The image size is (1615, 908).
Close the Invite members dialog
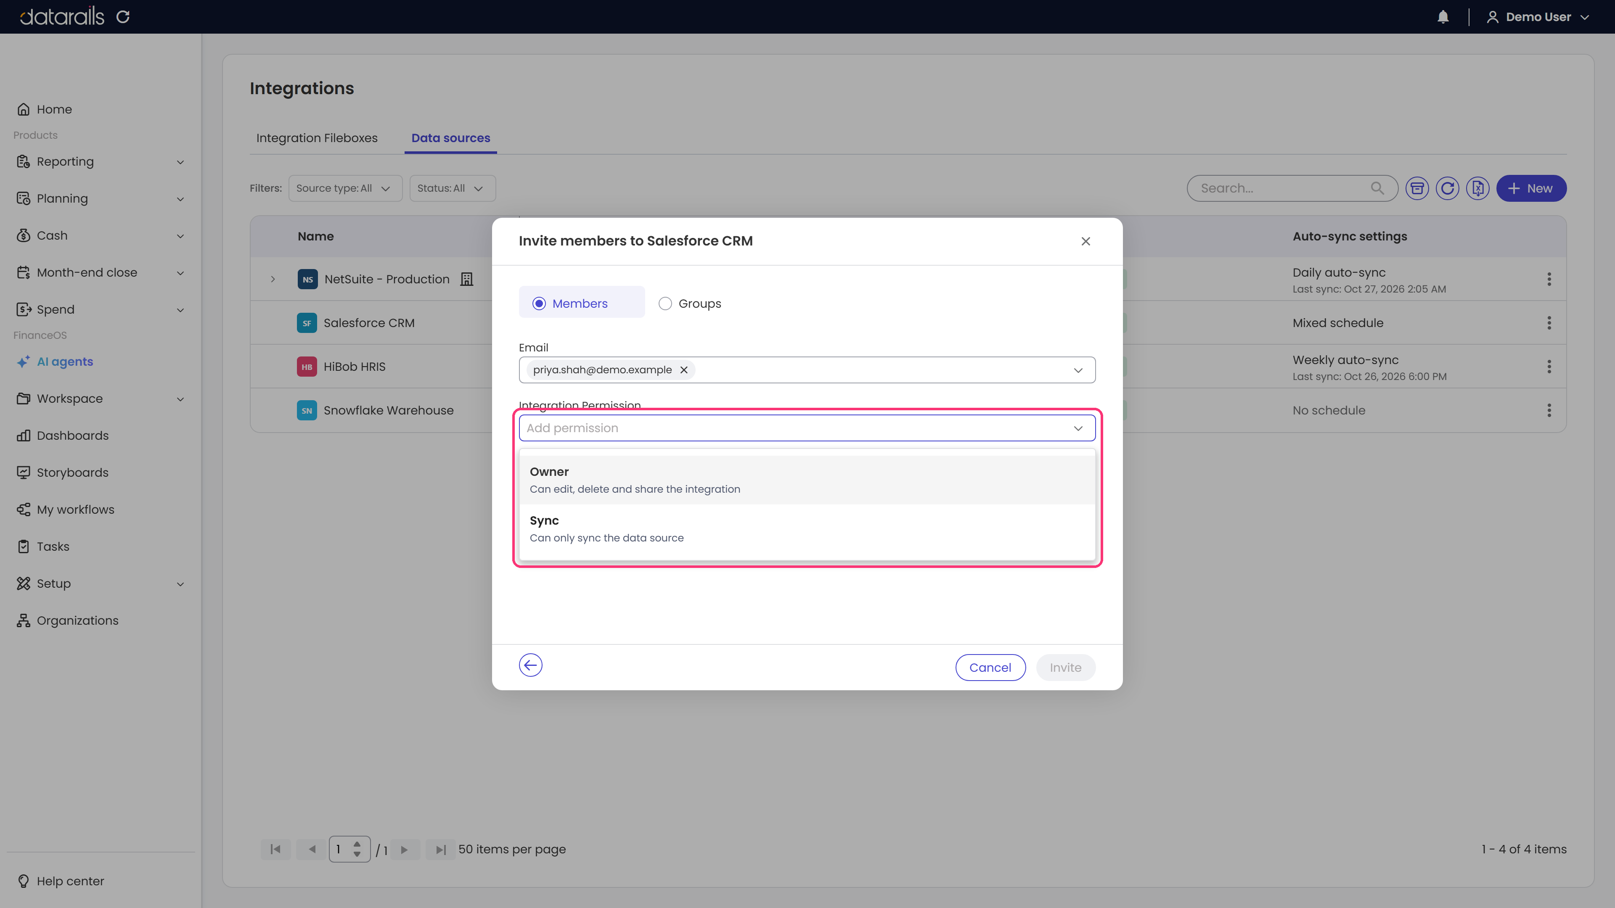tap(1086, 241)
